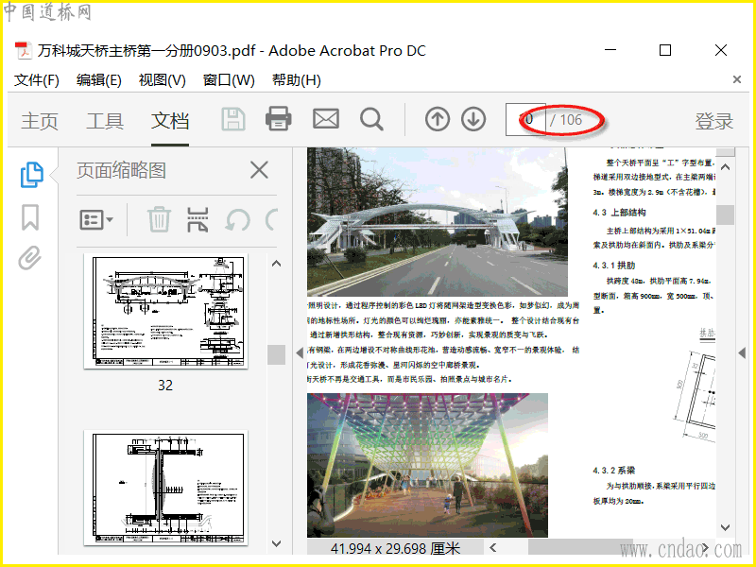Open the 文件(F) menu
Image resolution: width=756 pixels, height=567 pixels.
pos(37,80)
